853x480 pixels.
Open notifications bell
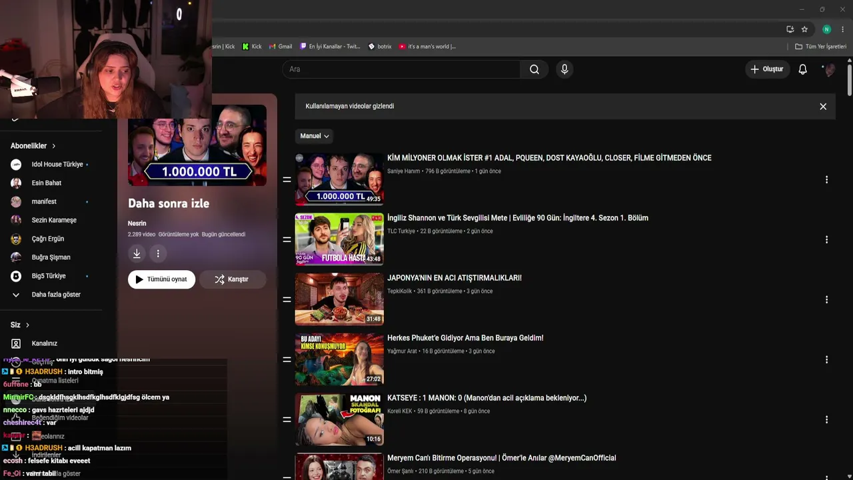click(x=802, y=69)
